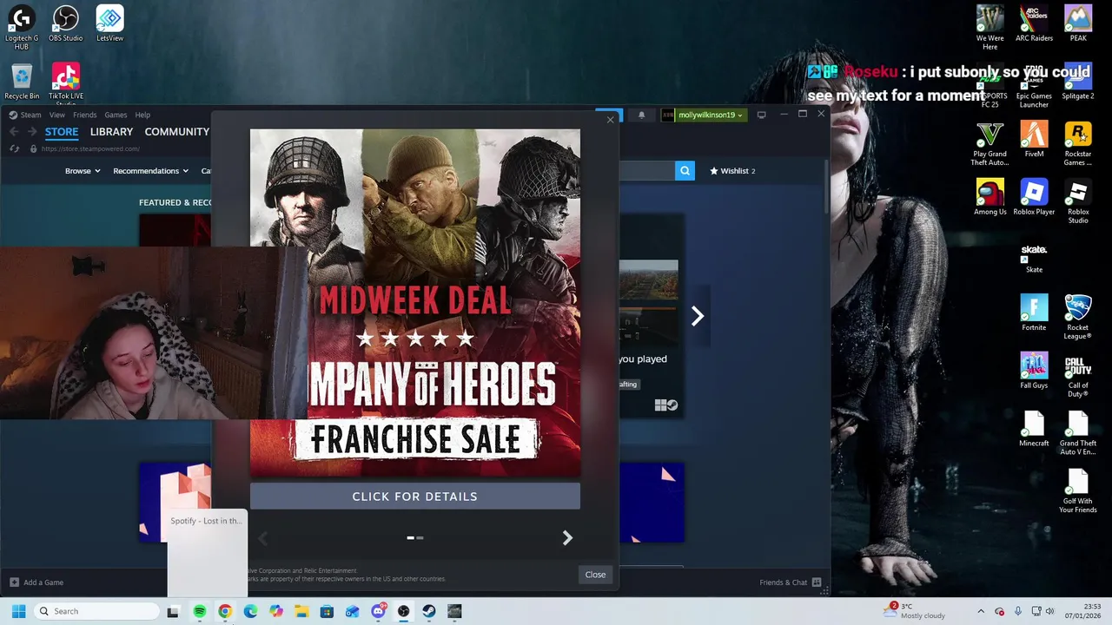This screenshot has height=625, width=1112.
Task: Open the Windows Start menu
Action: pyautogui.click(x=18, y=611)
